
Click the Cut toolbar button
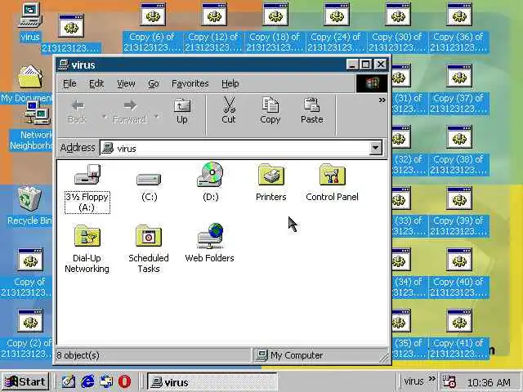(x=229, y=111)
